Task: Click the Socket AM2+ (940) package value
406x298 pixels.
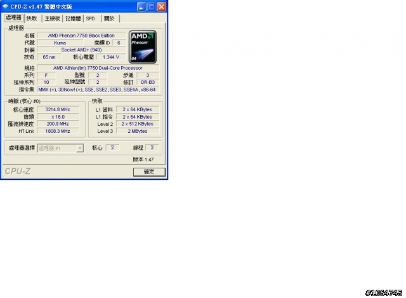Action: coord(81,50)
